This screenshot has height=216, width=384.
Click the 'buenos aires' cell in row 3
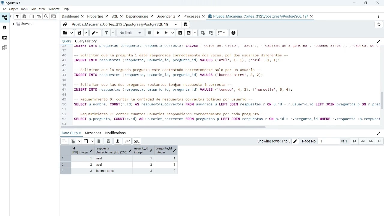(113, 171)
